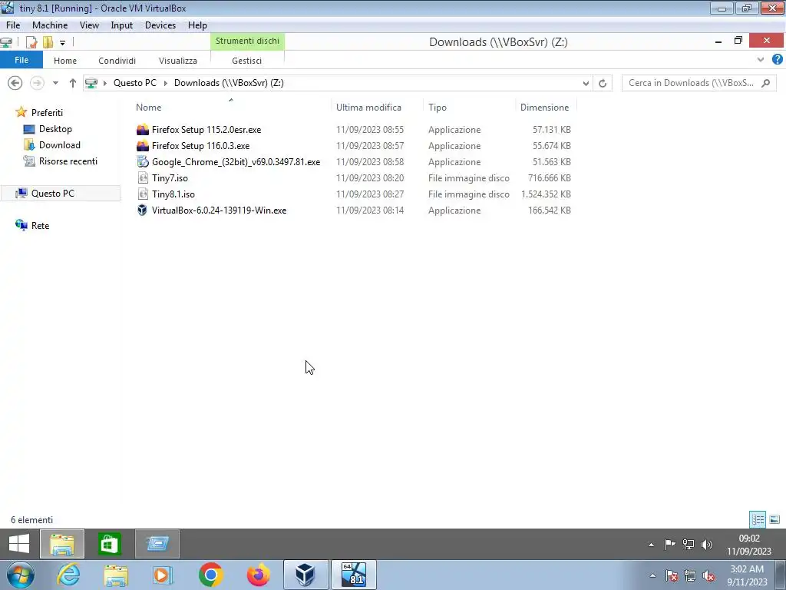Click the guest volume speaker icon
Screen dimensions: 786x590
click(x=707, y=545)
